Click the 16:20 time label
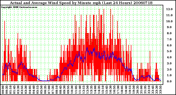Viewport: 176px width, 95px height. click(x=110, y=90)
